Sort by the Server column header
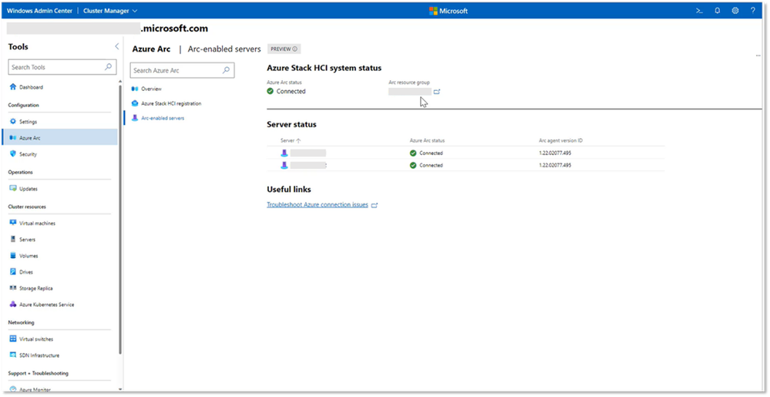 (291, 140)
